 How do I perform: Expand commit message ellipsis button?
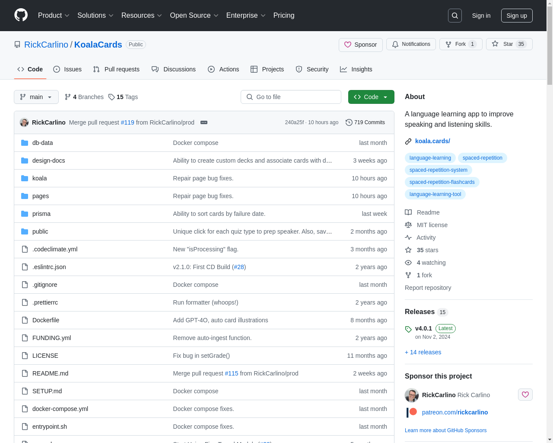(x=204, y=122)
